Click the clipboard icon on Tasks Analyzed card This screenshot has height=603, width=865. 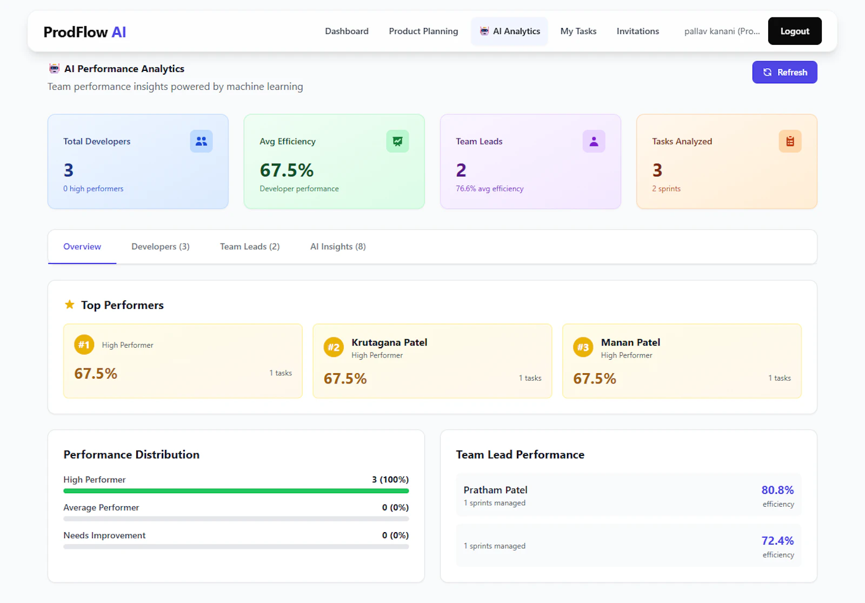pyautogui.click(x=790, y=141)
